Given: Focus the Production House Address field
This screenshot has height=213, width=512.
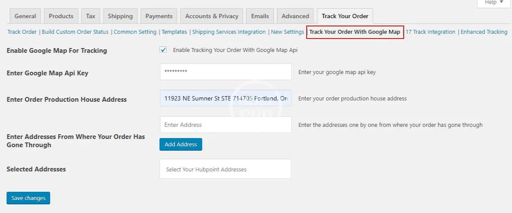Looking at the screenshot, I should click(226, 98).
